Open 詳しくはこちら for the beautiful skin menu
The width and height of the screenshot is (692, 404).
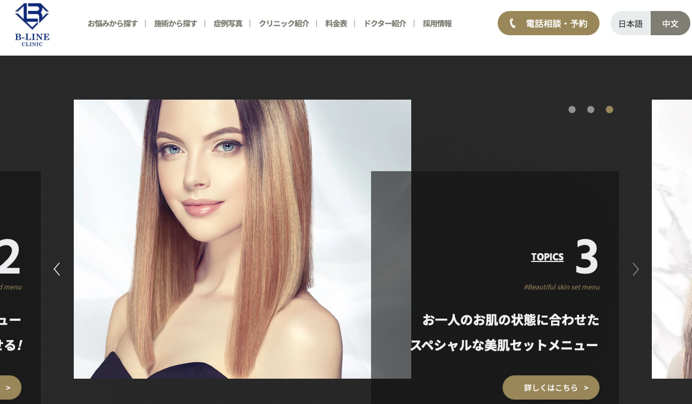click(x=551, y=387)
